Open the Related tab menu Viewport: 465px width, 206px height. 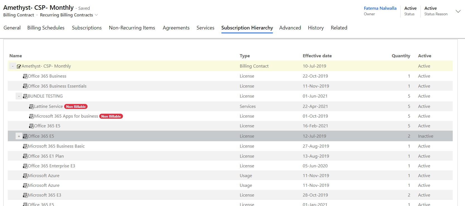coord(339,28)
